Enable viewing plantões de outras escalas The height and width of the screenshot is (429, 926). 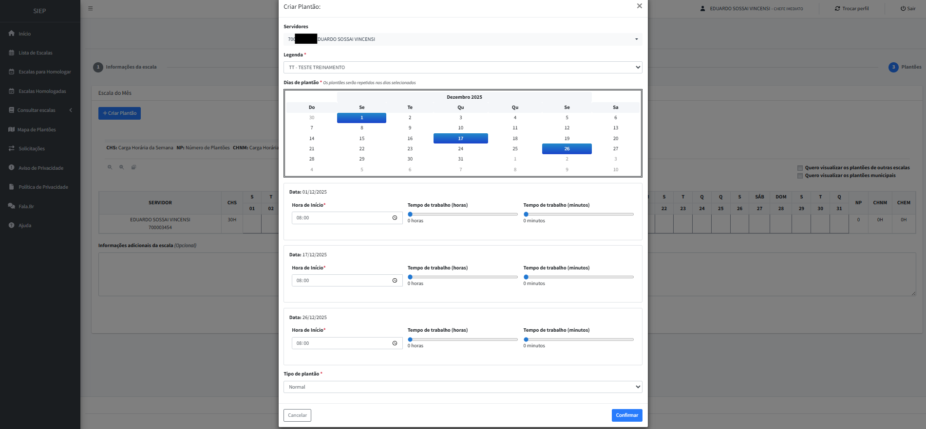point(800,168)
